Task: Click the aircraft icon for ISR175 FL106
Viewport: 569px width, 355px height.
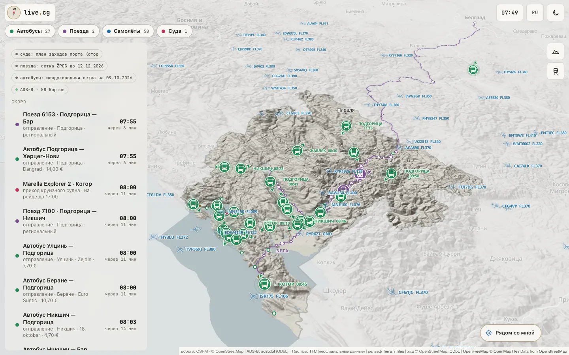Action: [254, 296]
